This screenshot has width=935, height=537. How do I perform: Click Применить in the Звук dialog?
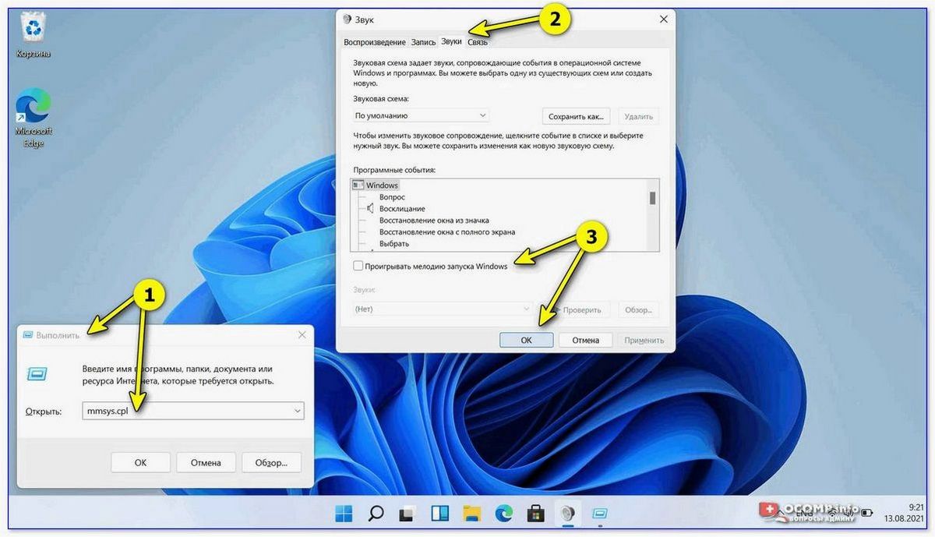[644, 340]
